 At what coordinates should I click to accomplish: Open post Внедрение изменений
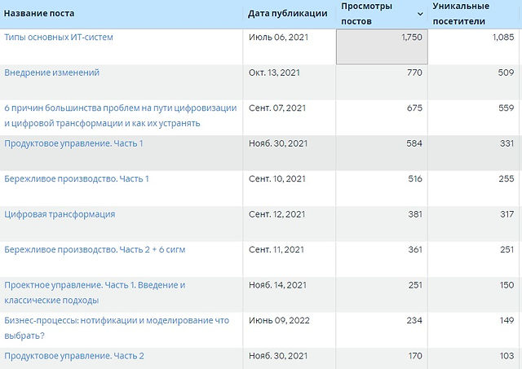point(51,72)
